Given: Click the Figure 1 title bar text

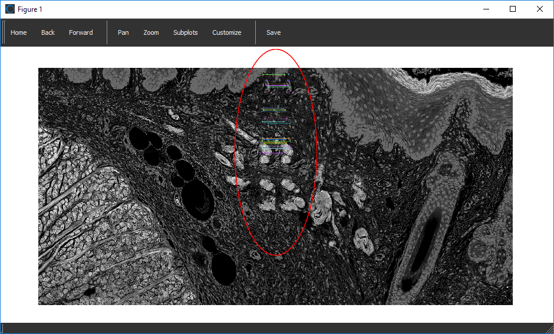Looking at the screenshot, I should point(30,9).
